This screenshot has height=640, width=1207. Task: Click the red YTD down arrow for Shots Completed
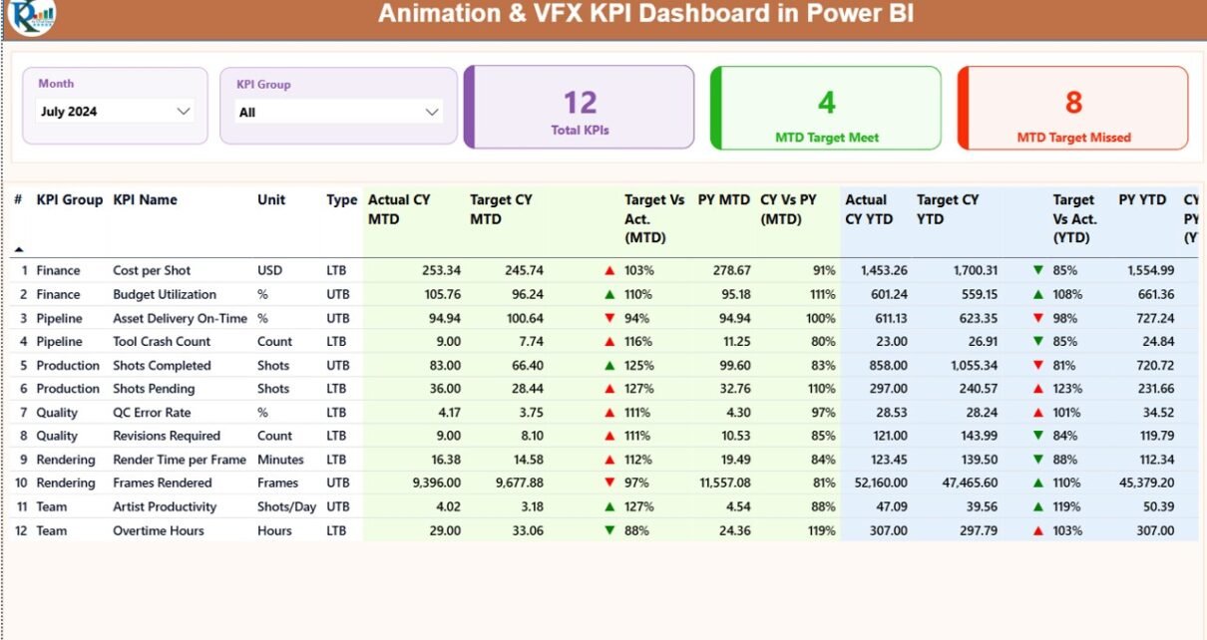click(x=1038, y=366)
